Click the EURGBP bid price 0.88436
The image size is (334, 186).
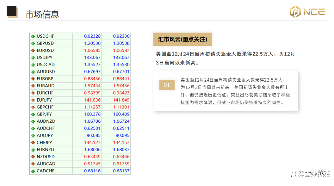coord(92,79)
